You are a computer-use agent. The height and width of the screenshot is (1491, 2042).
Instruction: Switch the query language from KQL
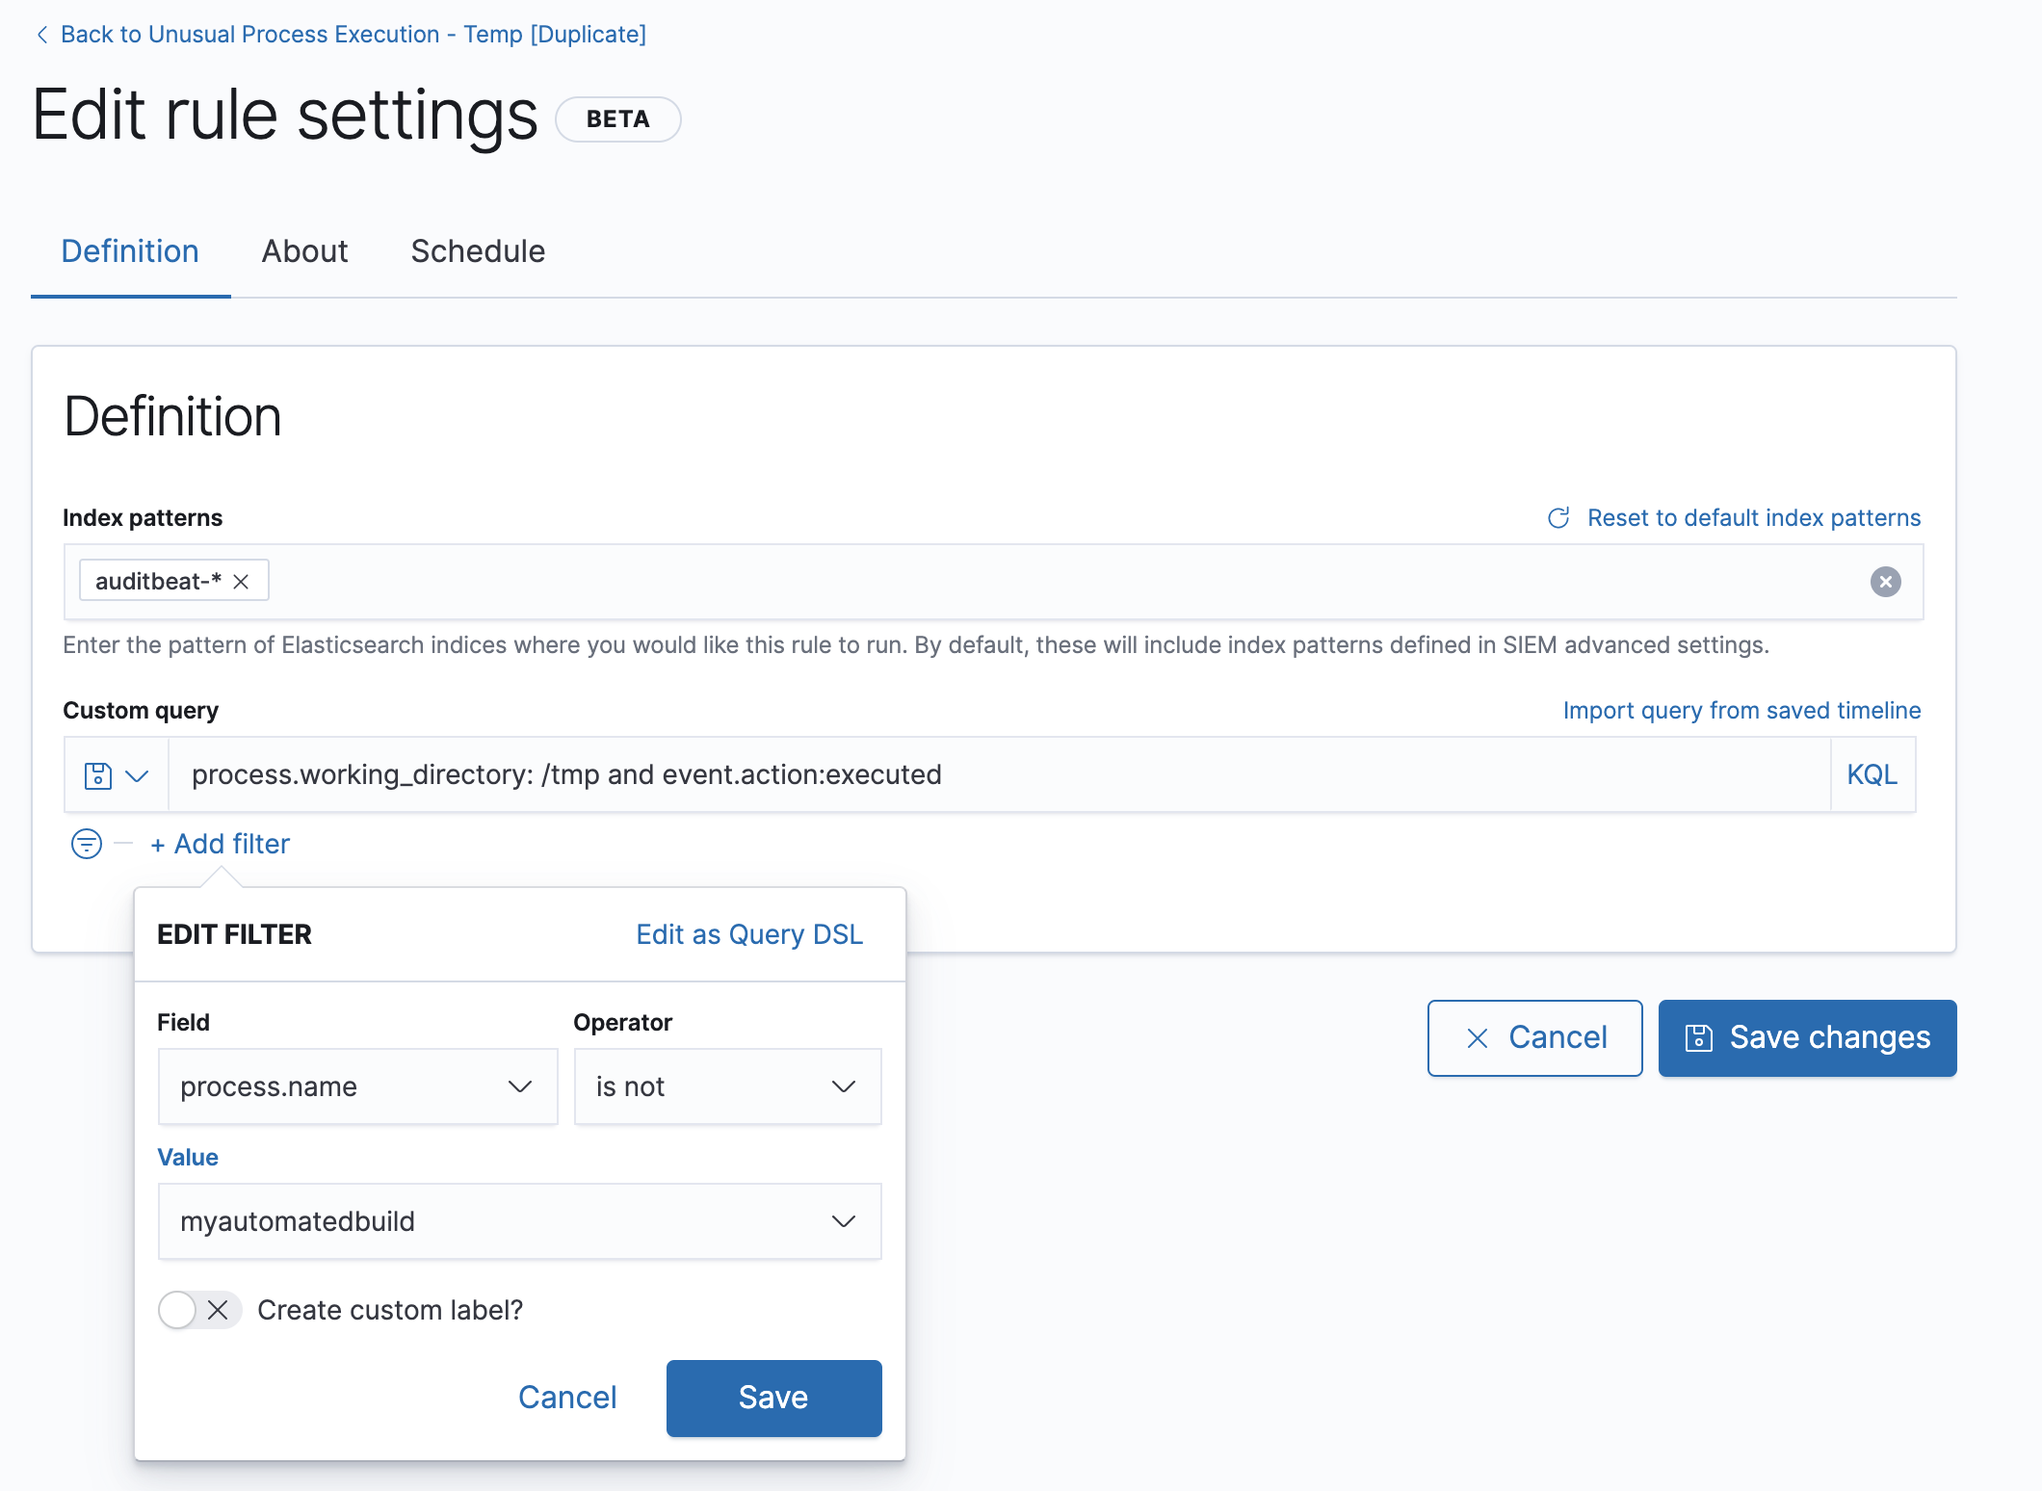pos(1872,774)
